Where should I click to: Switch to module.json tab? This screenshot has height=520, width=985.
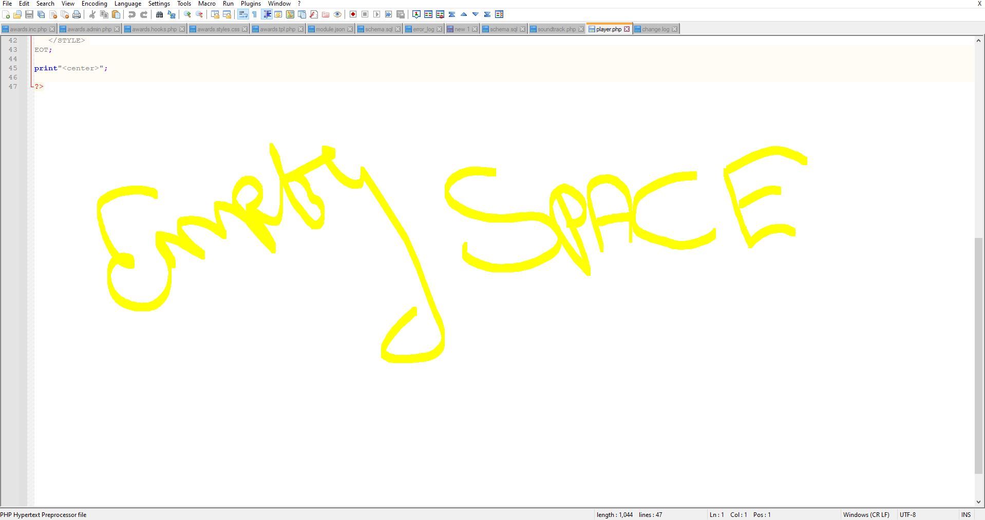click(330, 29)
